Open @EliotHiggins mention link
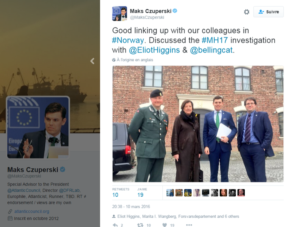Viewport: 285px width, 227px height. point(154,50)
